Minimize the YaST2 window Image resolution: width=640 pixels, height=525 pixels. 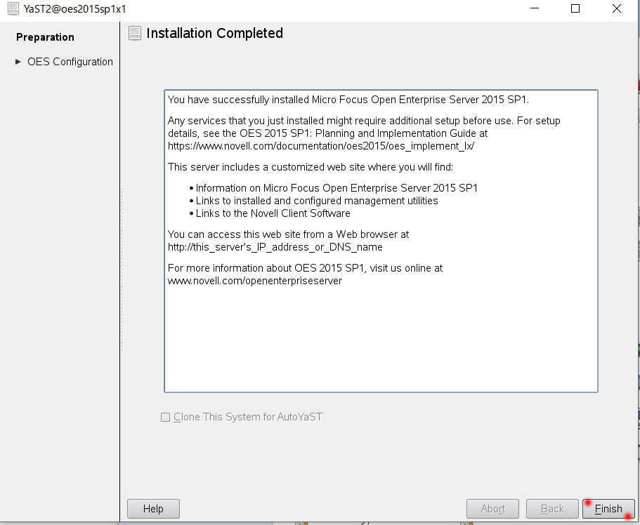(535, 8)
